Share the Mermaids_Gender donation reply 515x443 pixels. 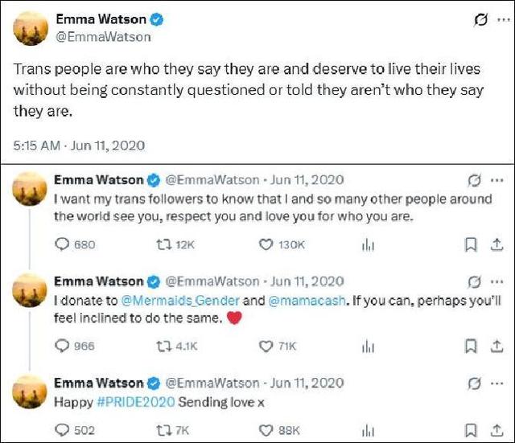point(496,347)
